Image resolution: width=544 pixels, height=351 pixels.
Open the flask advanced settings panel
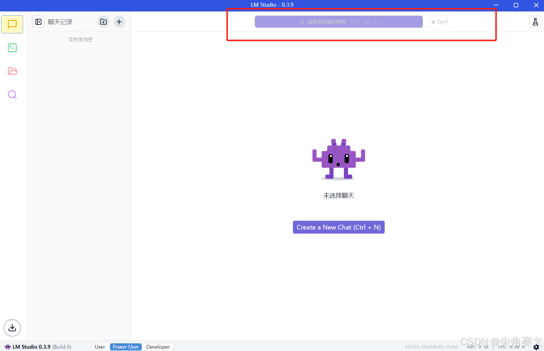coord(535,22)
